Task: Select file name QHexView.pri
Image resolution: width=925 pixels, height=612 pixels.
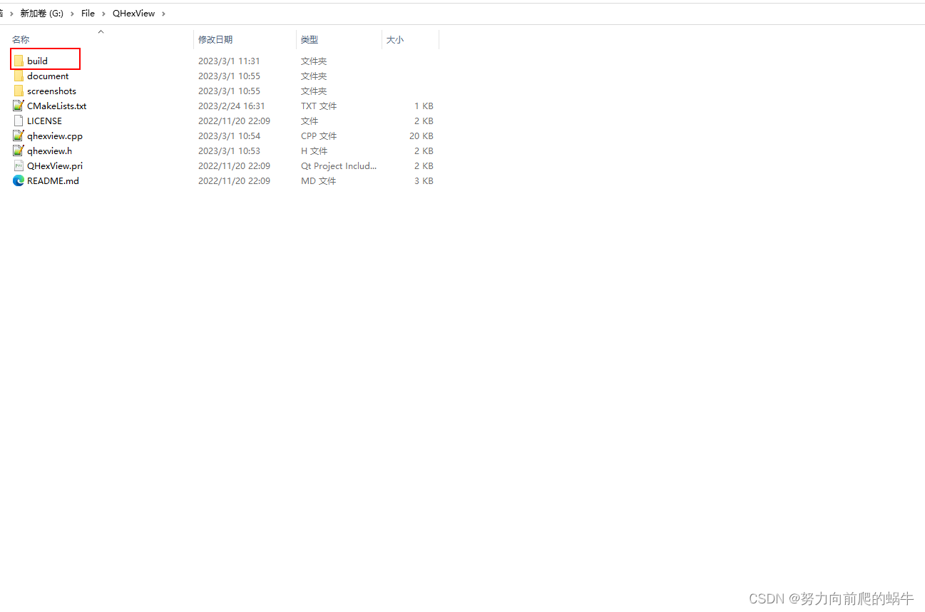Action: point(55,165)
